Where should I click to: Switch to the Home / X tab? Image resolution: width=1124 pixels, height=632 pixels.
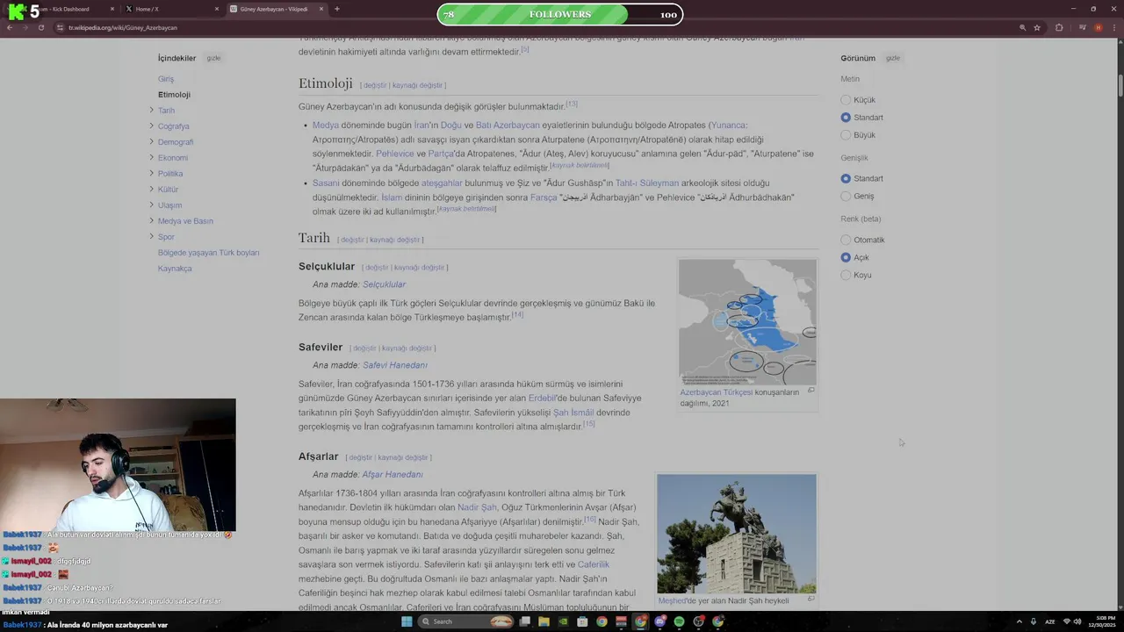tap(171, 9)
